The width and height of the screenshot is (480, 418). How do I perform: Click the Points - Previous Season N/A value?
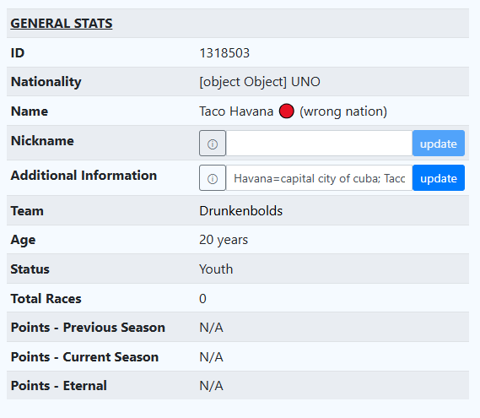[211, 328]
